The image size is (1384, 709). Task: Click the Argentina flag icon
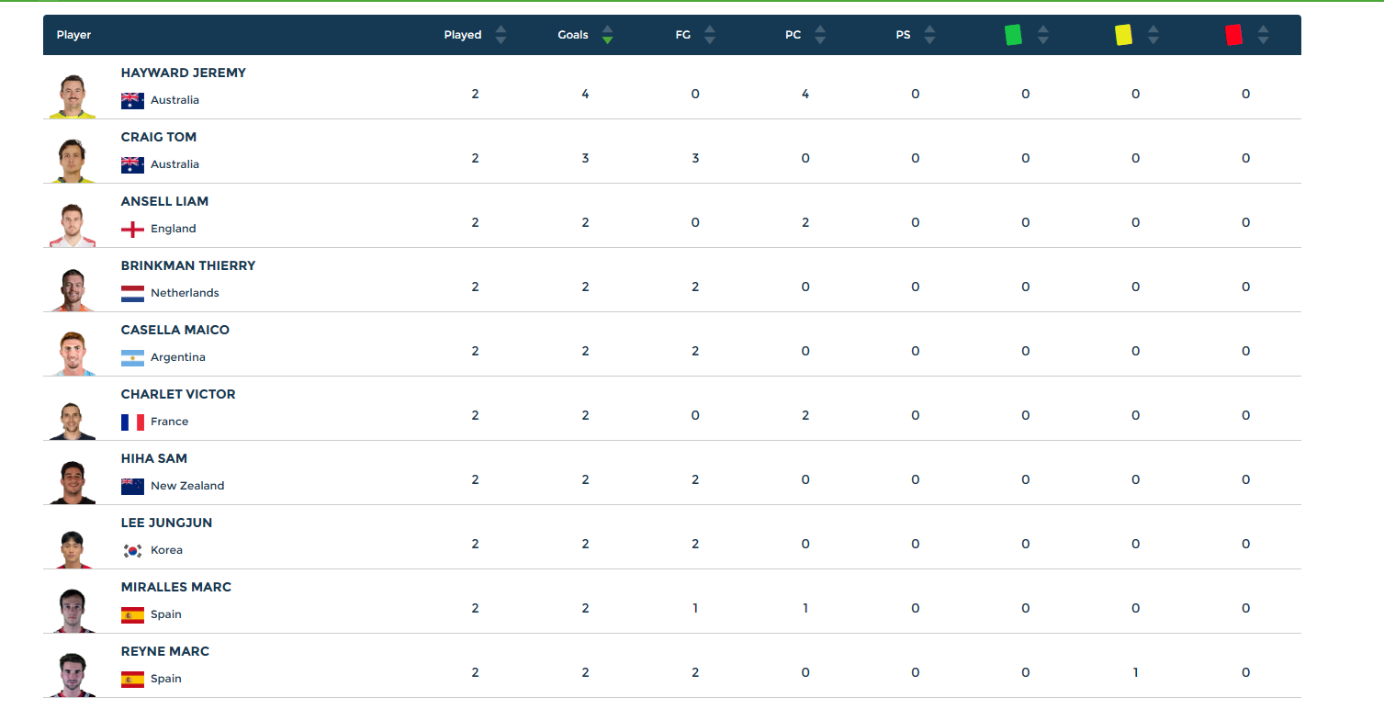pyautogui.click(x=132, y=357)
